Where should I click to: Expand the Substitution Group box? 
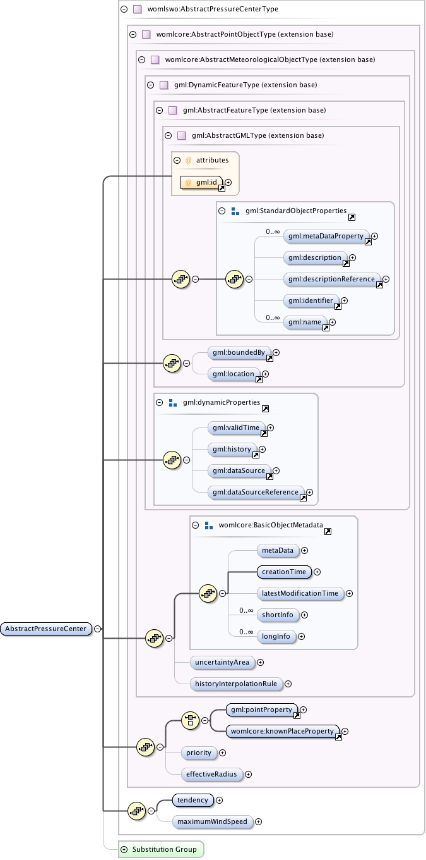click(124, 849)
